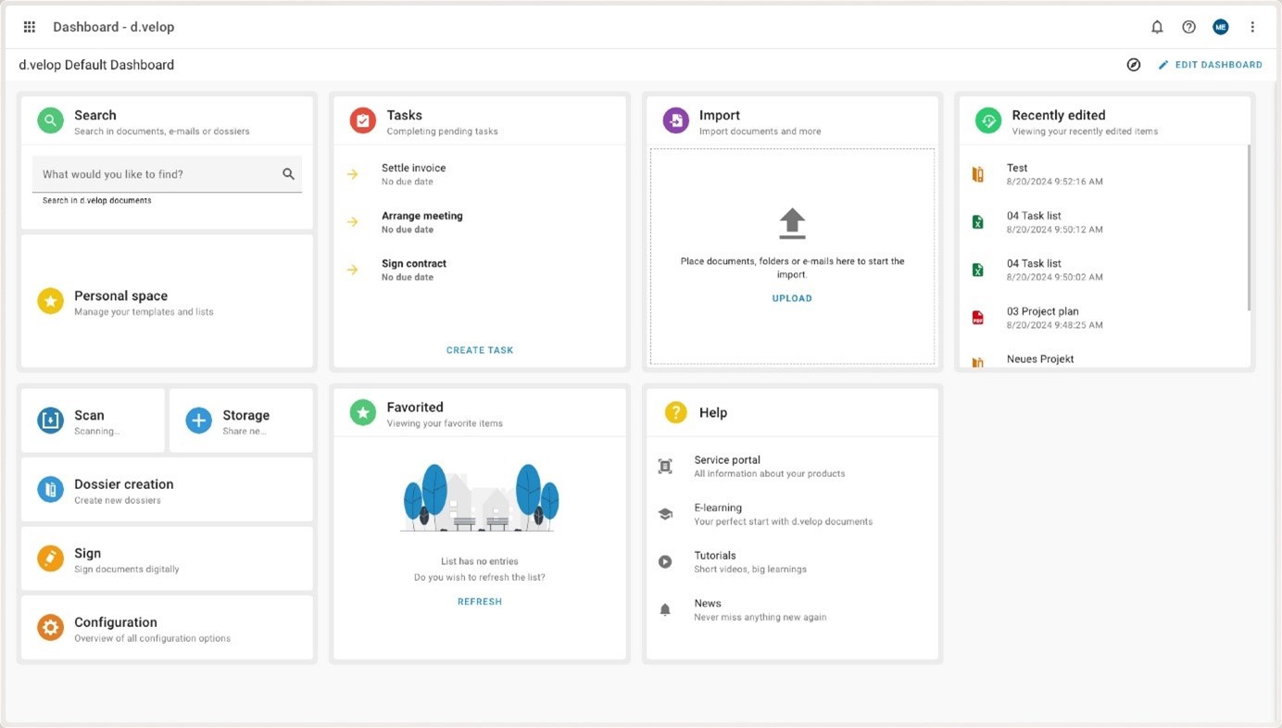Open the three-dot more options menu
The width and height of the screenshot is (1282, 728).
(1252, 27)
